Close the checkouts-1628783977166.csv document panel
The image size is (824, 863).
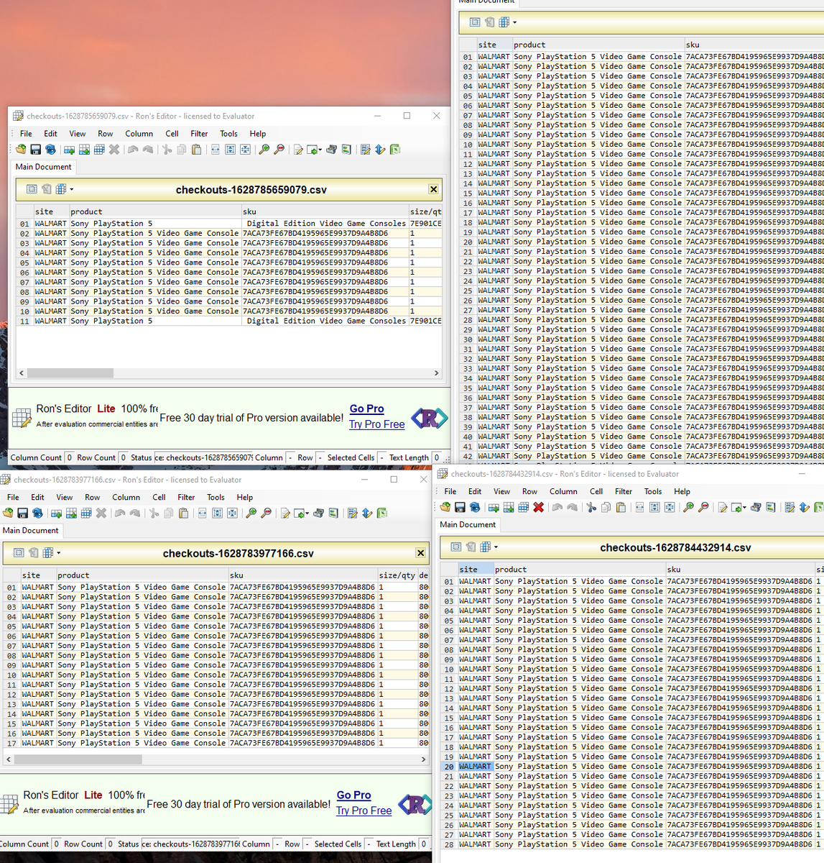420,553
